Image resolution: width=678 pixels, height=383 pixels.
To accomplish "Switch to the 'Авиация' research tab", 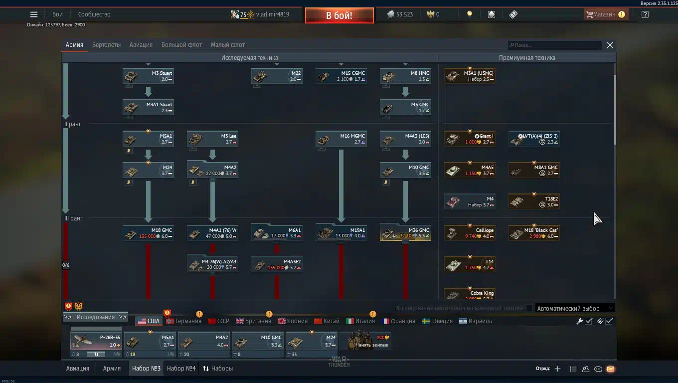I will (x=141, y=45).
